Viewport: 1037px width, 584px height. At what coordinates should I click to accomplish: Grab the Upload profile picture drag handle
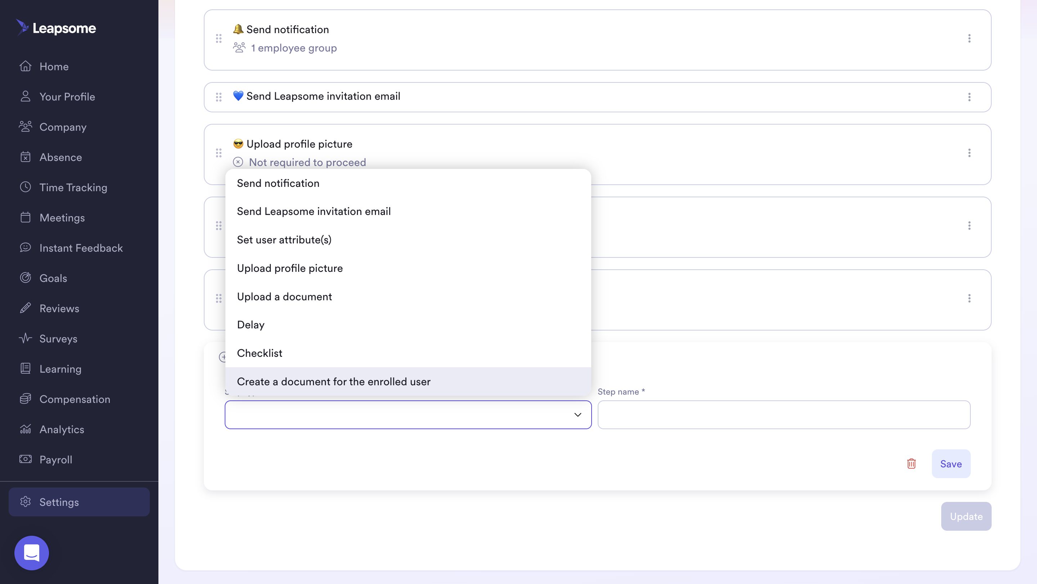(x=219, y=153)
